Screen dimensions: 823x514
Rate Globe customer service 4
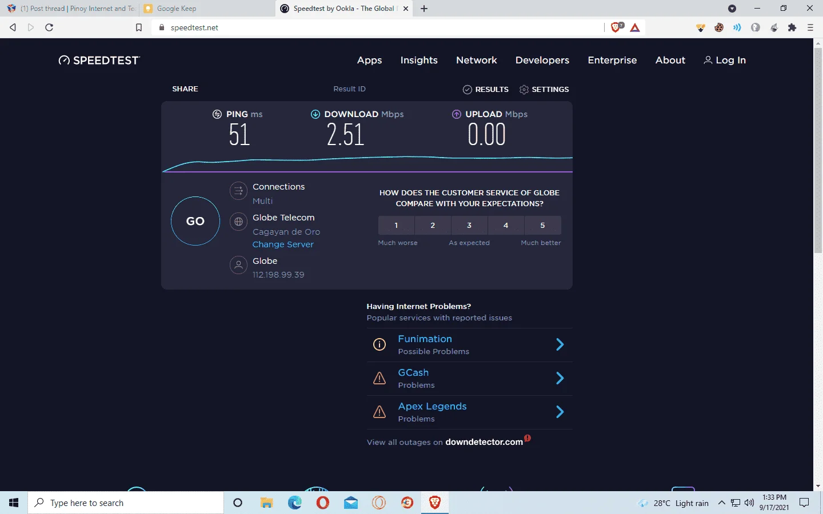coord(506,226)
